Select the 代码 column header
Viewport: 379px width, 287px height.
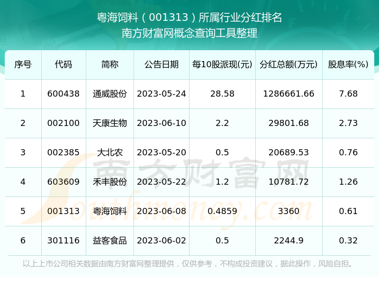(63, 64)
